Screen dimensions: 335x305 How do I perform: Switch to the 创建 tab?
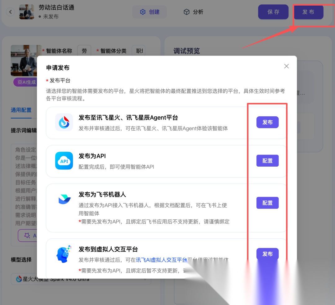click(150, 12)
